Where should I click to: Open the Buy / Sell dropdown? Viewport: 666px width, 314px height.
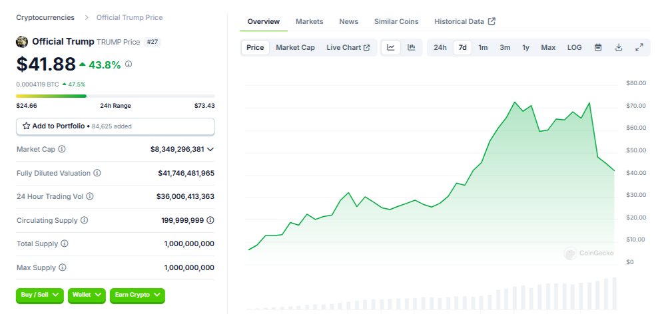40,295
